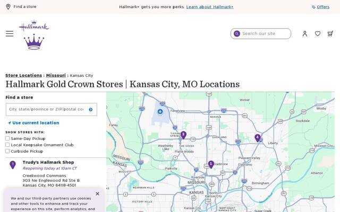340x212 pixels.
Task: Click map marker 1 near Gladstone
Action: [211, 164]
